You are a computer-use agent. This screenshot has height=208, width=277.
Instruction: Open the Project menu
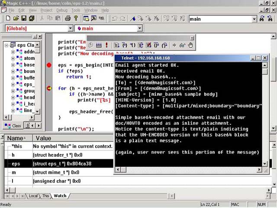click(x=46, y=10)
